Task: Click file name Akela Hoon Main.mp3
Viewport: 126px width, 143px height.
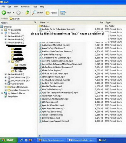Action: point(52,96)
